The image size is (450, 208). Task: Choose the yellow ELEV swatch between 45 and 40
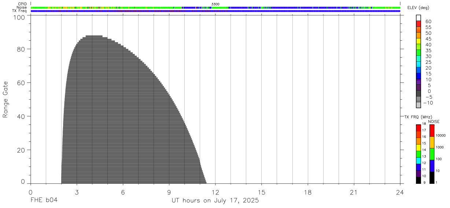click(418, 41)
